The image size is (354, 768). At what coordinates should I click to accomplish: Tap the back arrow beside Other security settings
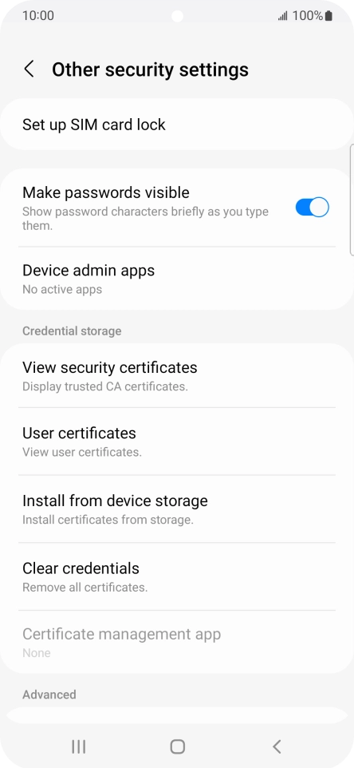click(x=29, y=69)
